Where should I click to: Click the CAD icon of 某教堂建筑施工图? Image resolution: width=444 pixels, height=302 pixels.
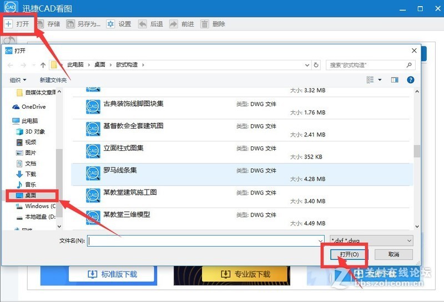tap(93, 196)
